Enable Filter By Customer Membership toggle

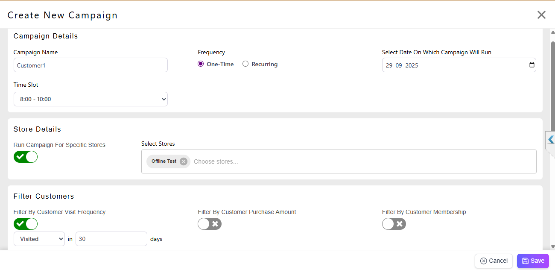pyautogui.click(x=394, y=224)
